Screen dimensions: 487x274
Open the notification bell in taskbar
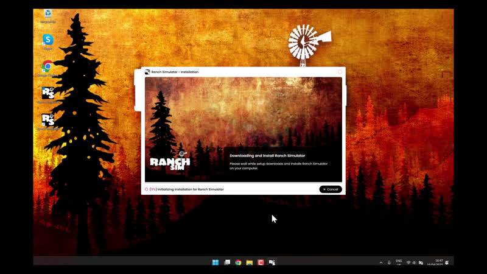447,263
